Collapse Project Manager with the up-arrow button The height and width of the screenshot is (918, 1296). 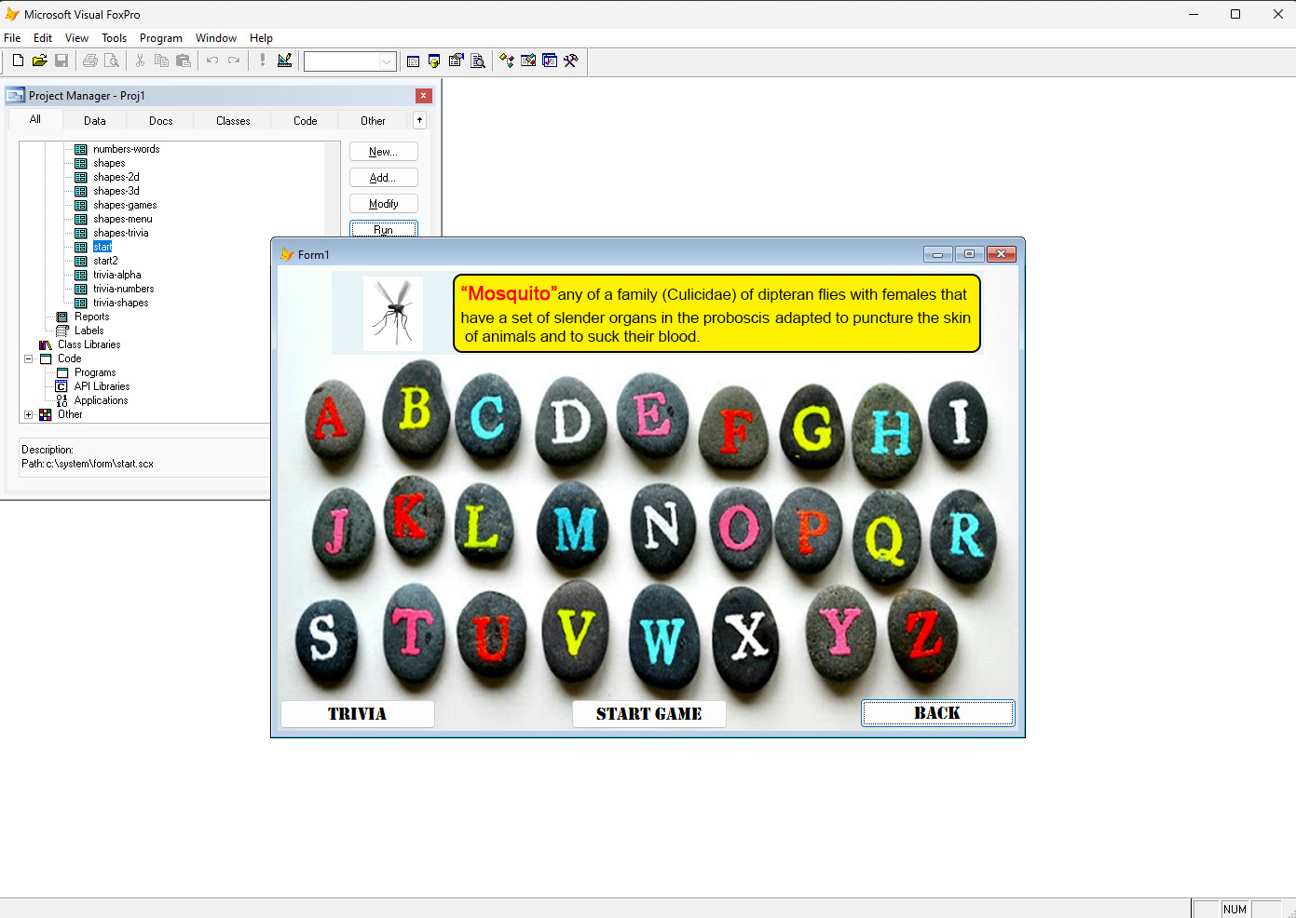(419, 120)
